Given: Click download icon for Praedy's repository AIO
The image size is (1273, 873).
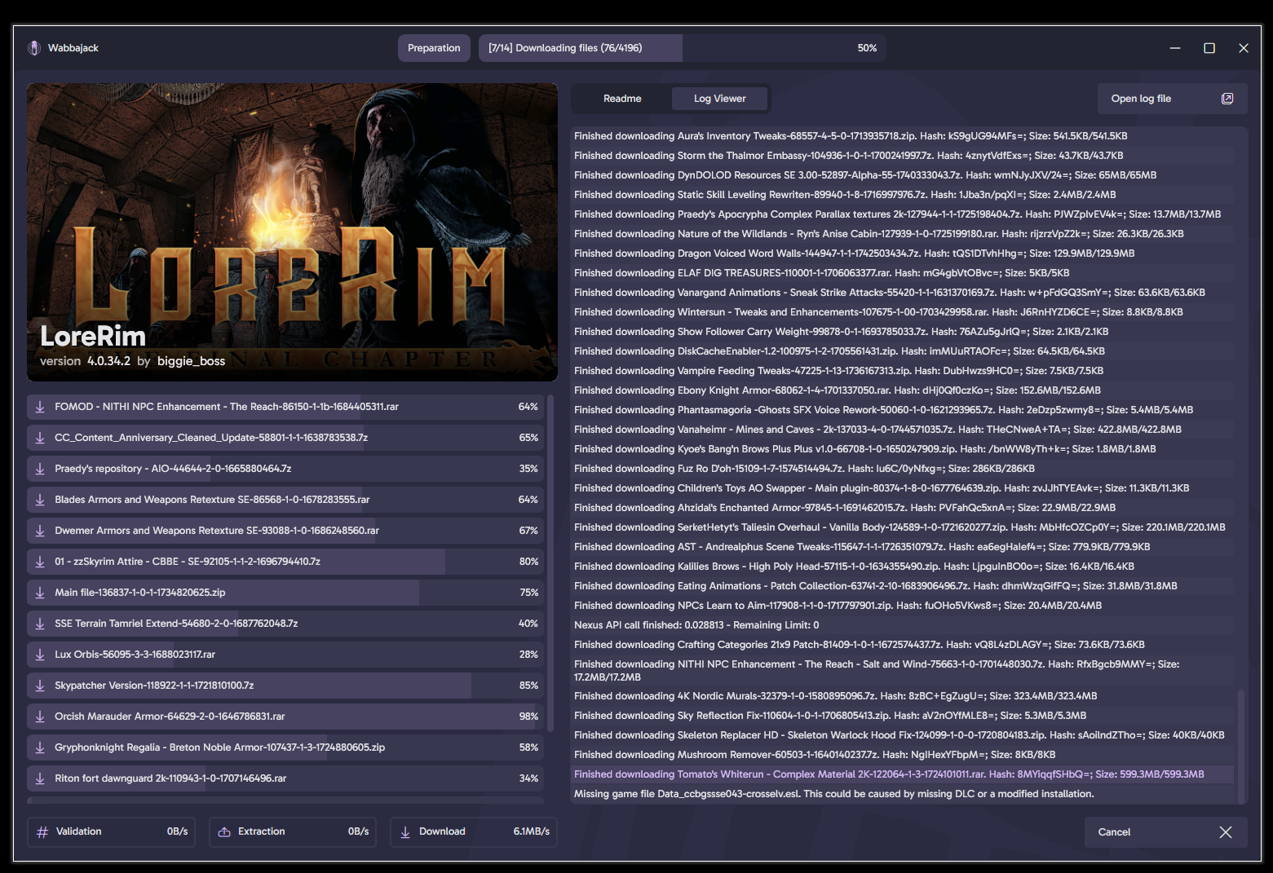Looking at the screenshot, I should point(40,469).
